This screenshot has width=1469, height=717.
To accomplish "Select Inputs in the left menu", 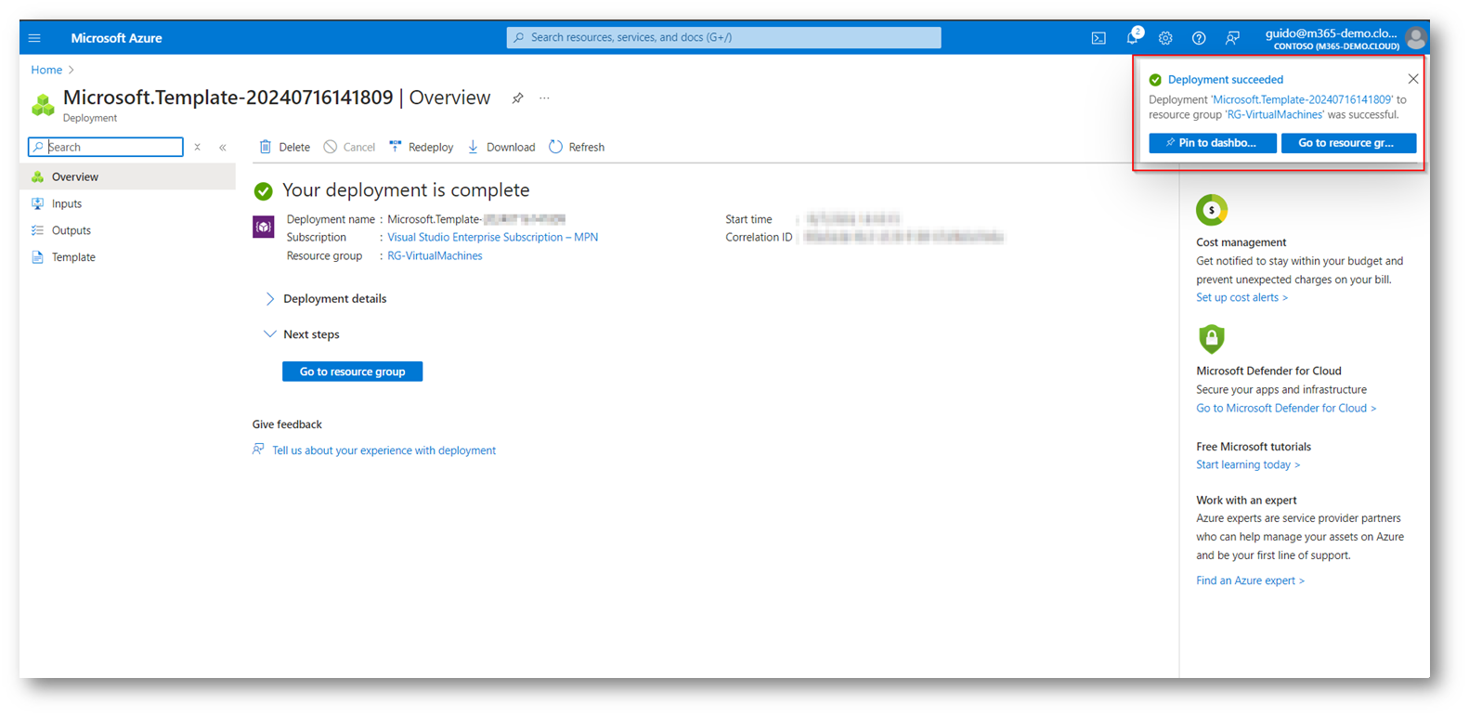I will click(x=128, y=203).
